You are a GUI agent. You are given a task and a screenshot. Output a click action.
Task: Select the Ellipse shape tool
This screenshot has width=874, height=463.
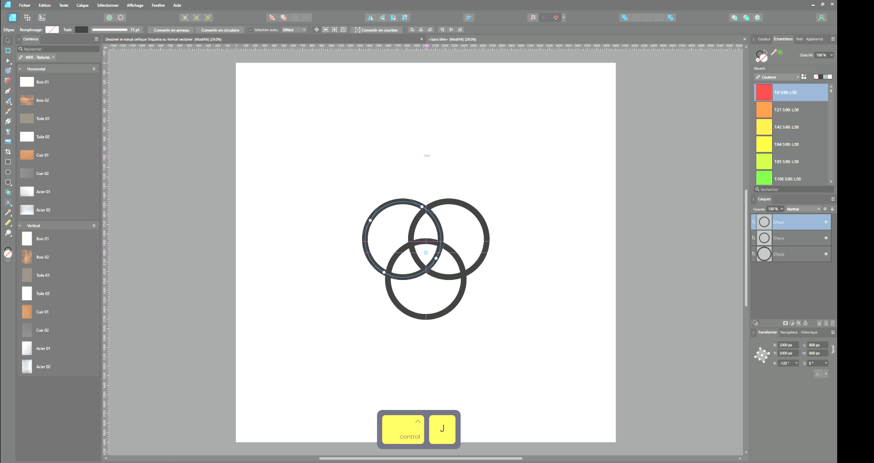click(x=8, y=172)
